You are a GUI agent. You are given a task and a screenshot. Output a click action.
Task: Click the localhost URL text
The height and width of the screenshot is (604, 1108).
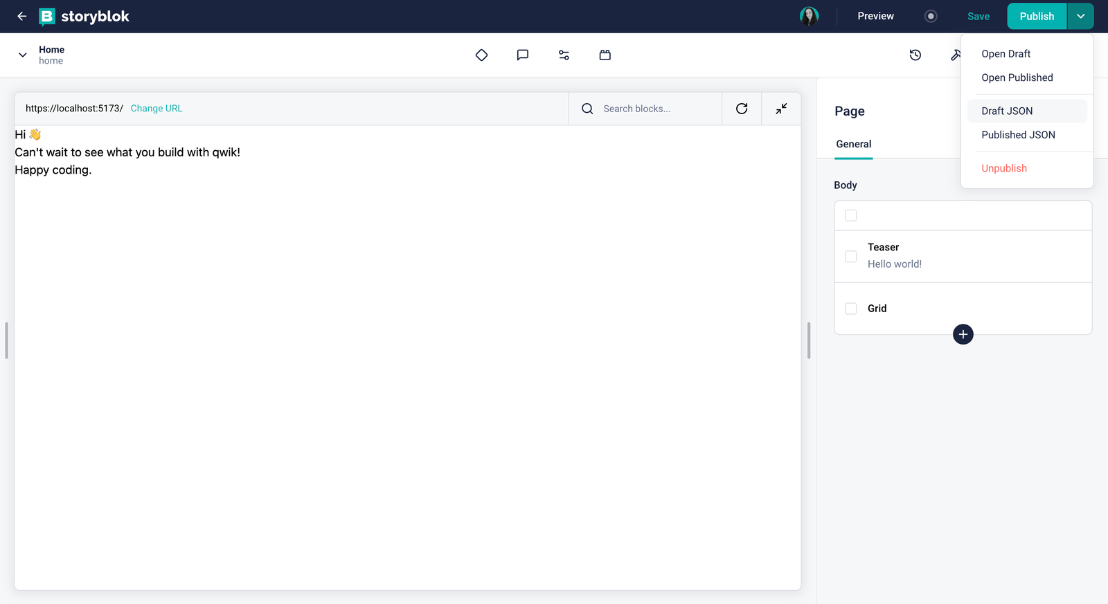74,109
